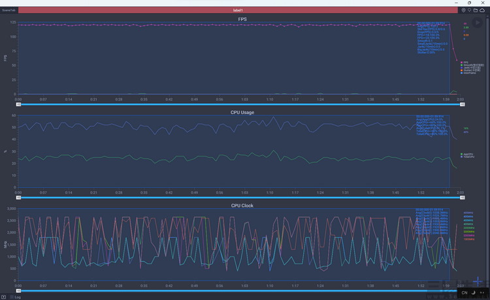The image size is (490, 300).
Task: Click the panel icon at bottom-left corner
Action: click(3, 297)
